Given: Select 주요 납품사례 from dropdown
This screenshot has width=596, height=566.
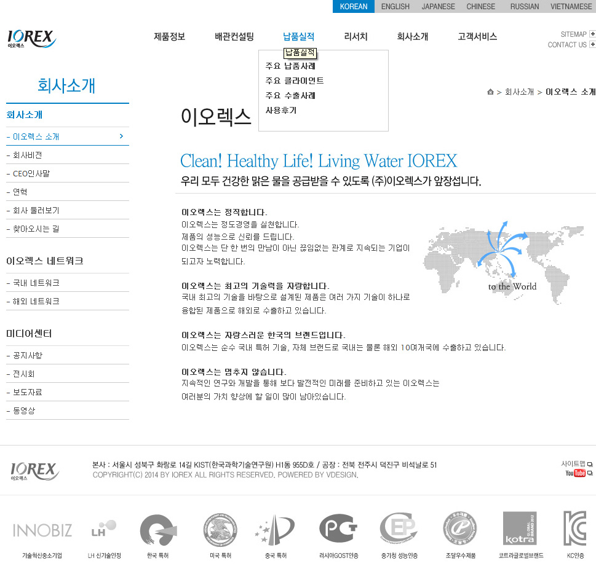Looking at the screenshot, I should [x=290, y=66].
